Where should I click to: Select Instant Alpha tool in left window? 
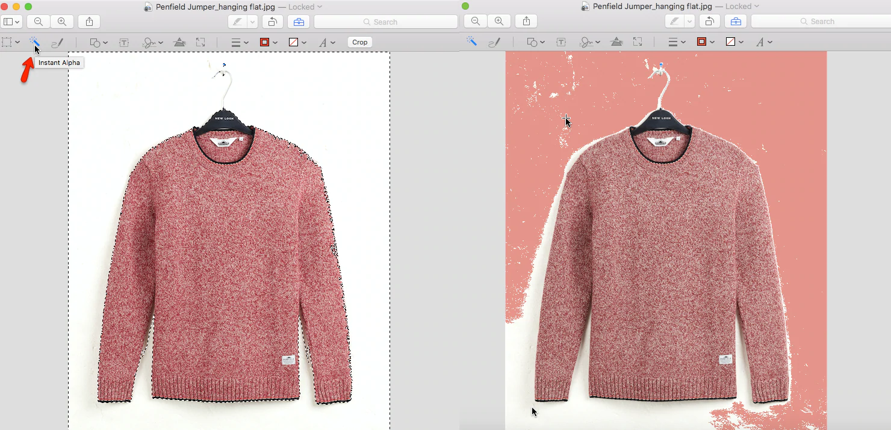pos(34,43)
